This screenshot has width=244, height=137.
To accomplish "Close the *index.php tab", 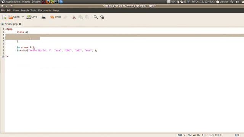I will tap(20, 24).
